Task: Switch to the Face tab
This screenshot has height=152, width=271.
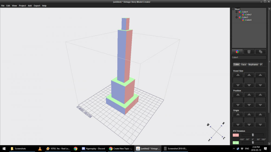Action: (244, 65)
